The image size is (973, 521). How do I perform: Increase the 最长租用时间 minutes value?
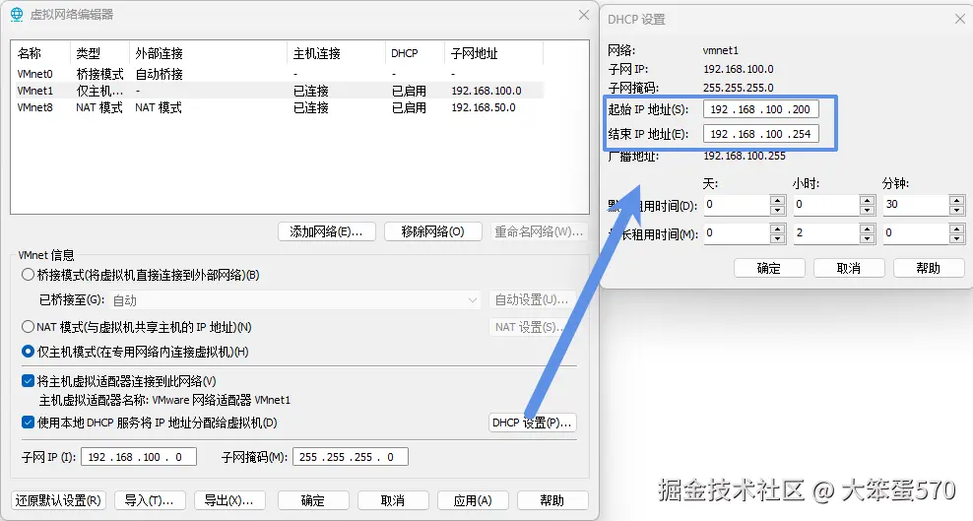point(956,228)
